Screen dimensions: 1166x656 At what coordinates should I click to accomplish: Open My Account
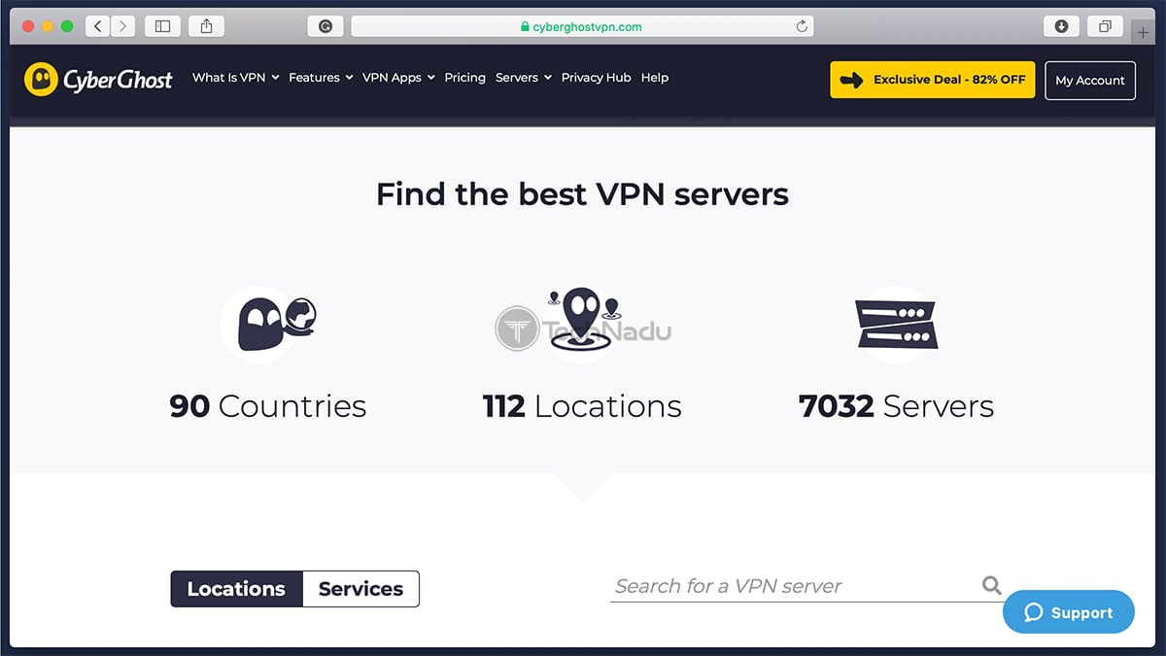coord(1090,81)
